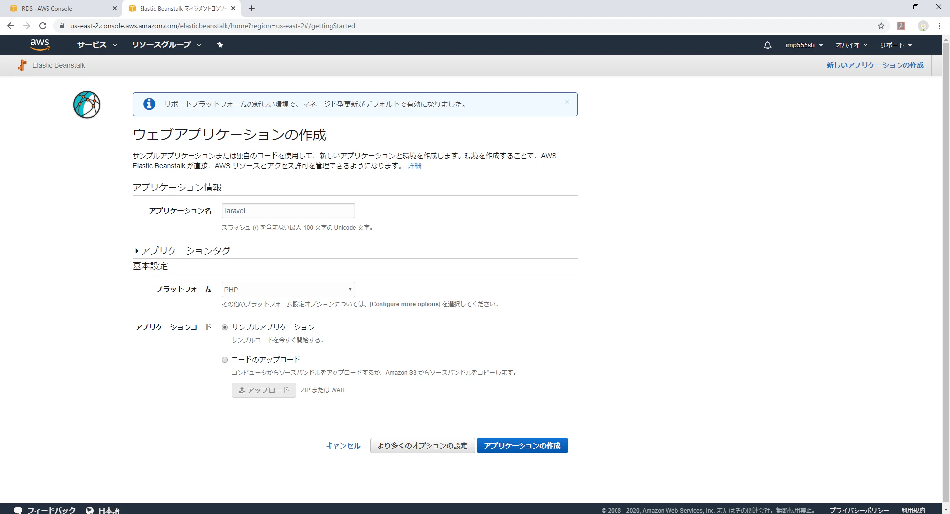
Task: Focus the アプリケーション名 input field
Action: [x=288, y=211]
